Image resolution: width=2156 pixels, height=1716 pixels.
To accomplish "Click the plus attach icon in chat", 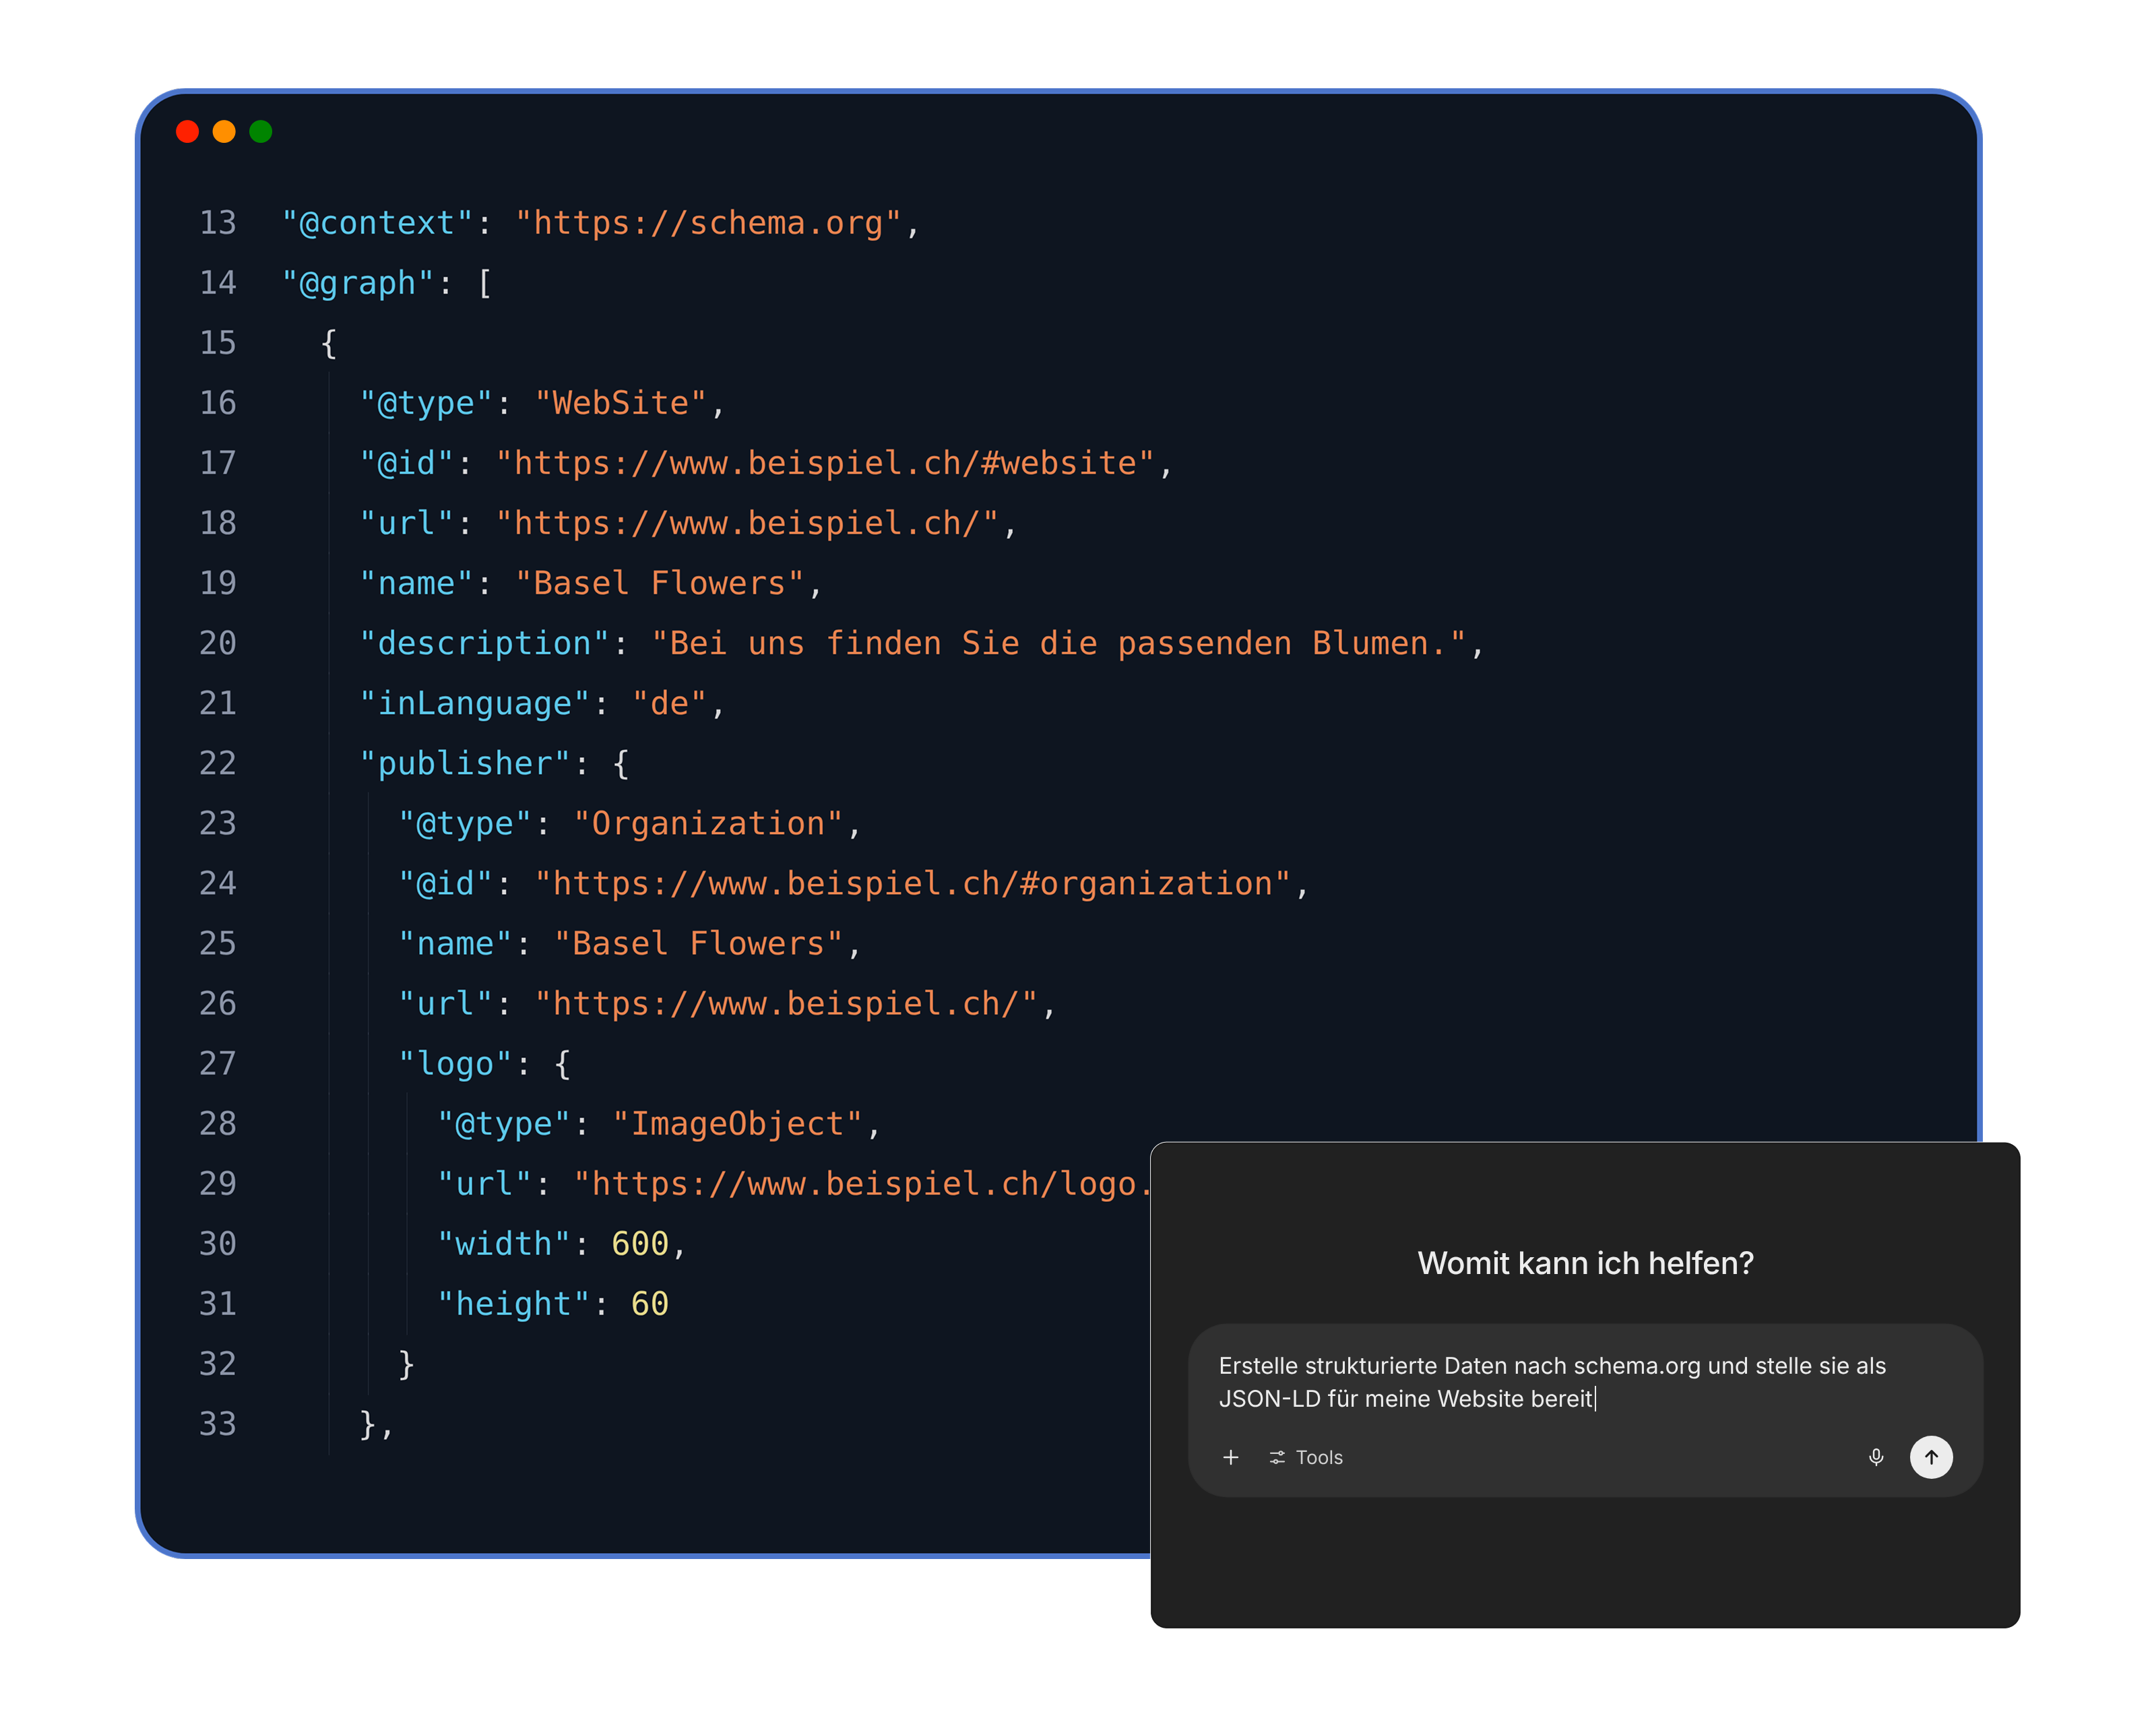I will coord(1230,1457).
